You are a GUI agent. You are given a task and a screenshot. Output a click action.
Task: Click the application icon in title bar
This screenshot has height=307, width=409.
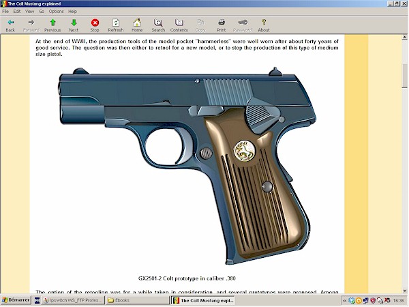(3, 3)
